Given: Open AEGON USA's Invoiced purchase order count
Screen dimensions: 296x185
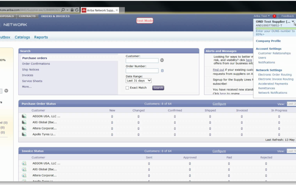Looking at the screenshot, I should pos(242,116).
